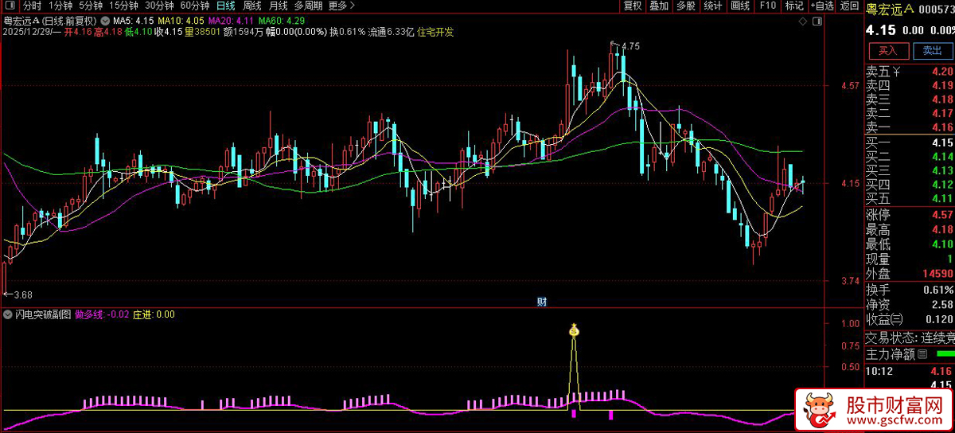Switch to the 周线 weekly period tab
This screenshot has width=955, height=433.
tap(251, 6)
